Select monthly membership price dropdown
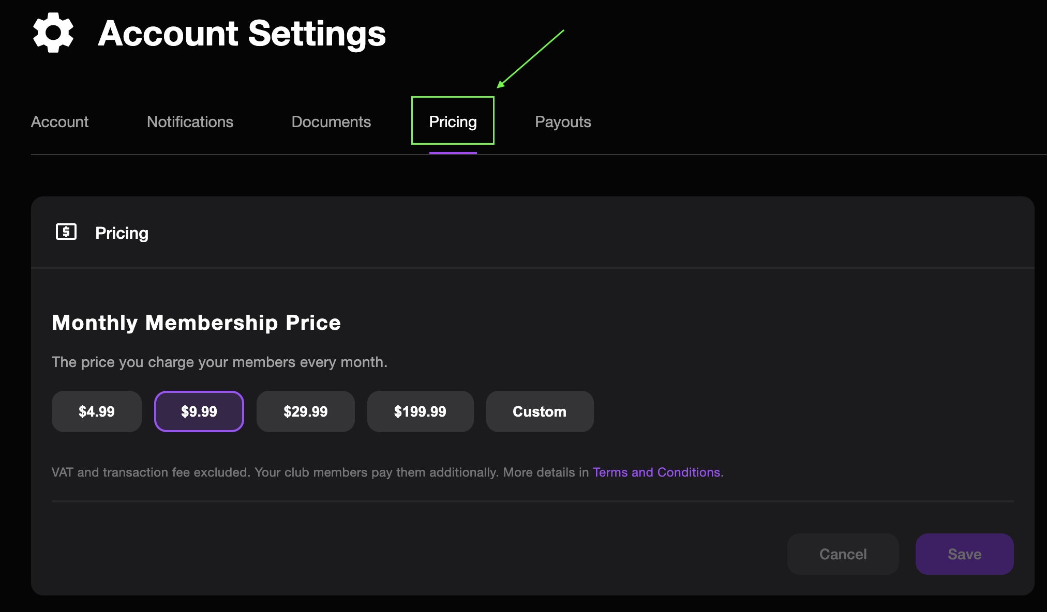The image size is (1047, 612). pyautogui.click(x=199, y=411)
